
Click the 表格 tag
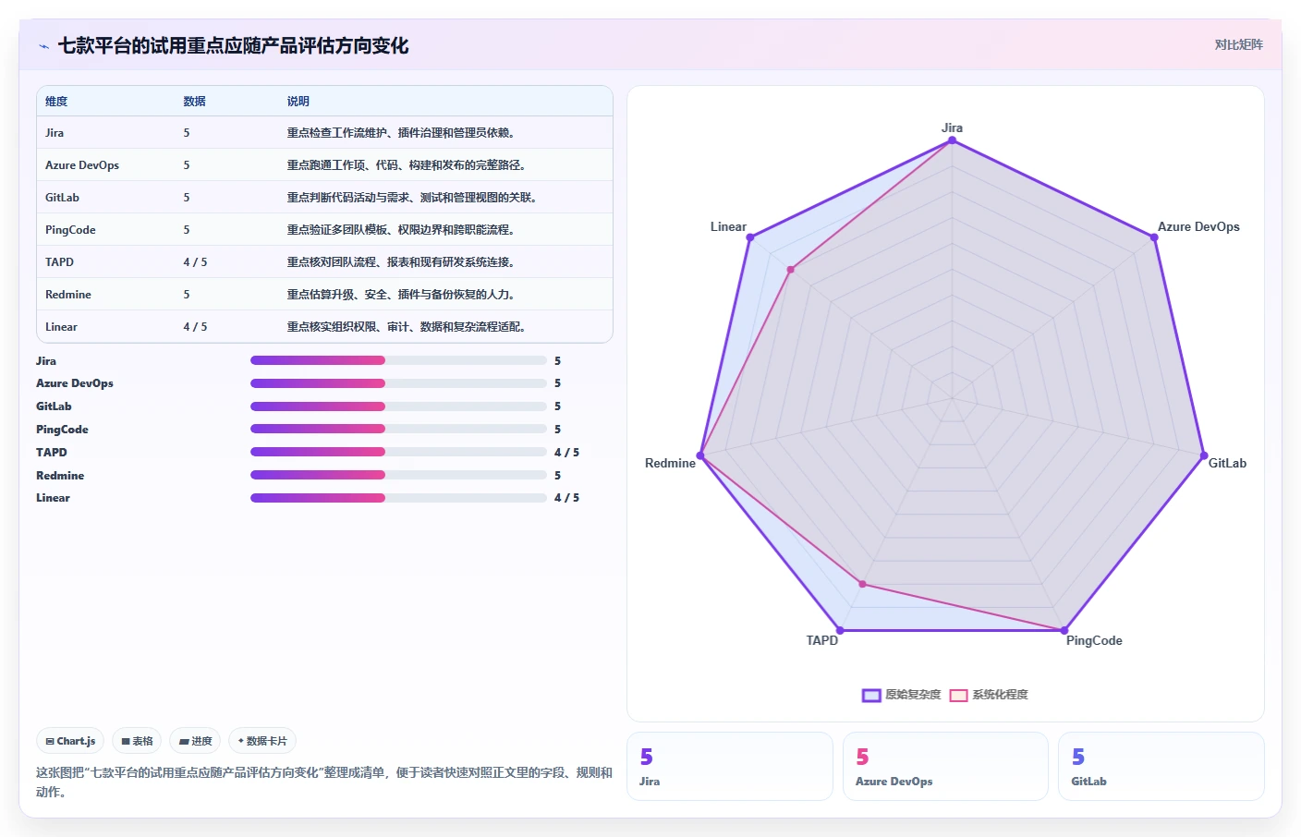[x=137, y=741]
